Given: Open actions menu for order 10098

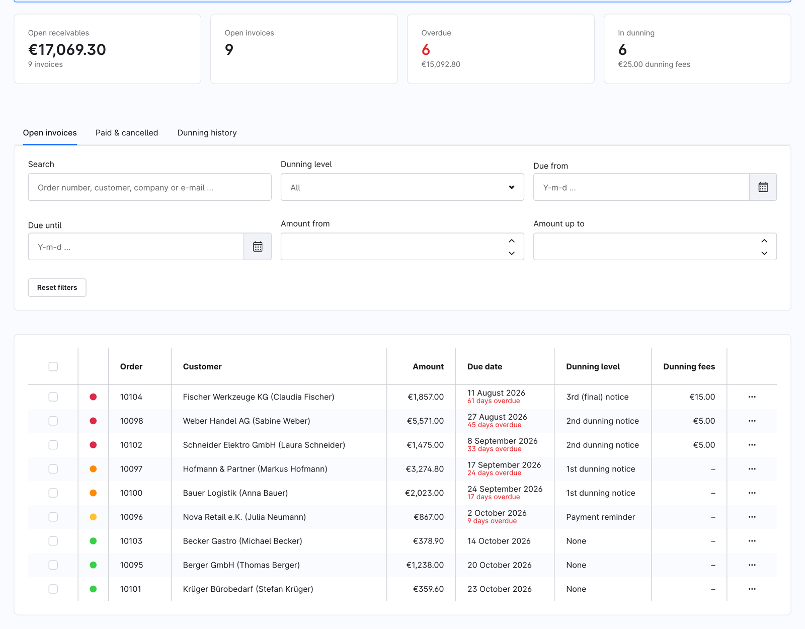Looking at the screenshot, I should click(752, 421).
